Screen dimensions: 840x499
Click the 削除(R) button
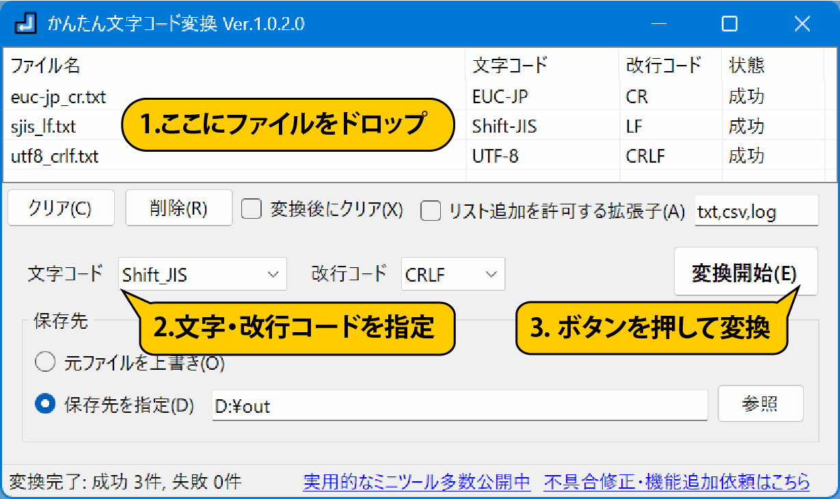(x=178, y=208)
